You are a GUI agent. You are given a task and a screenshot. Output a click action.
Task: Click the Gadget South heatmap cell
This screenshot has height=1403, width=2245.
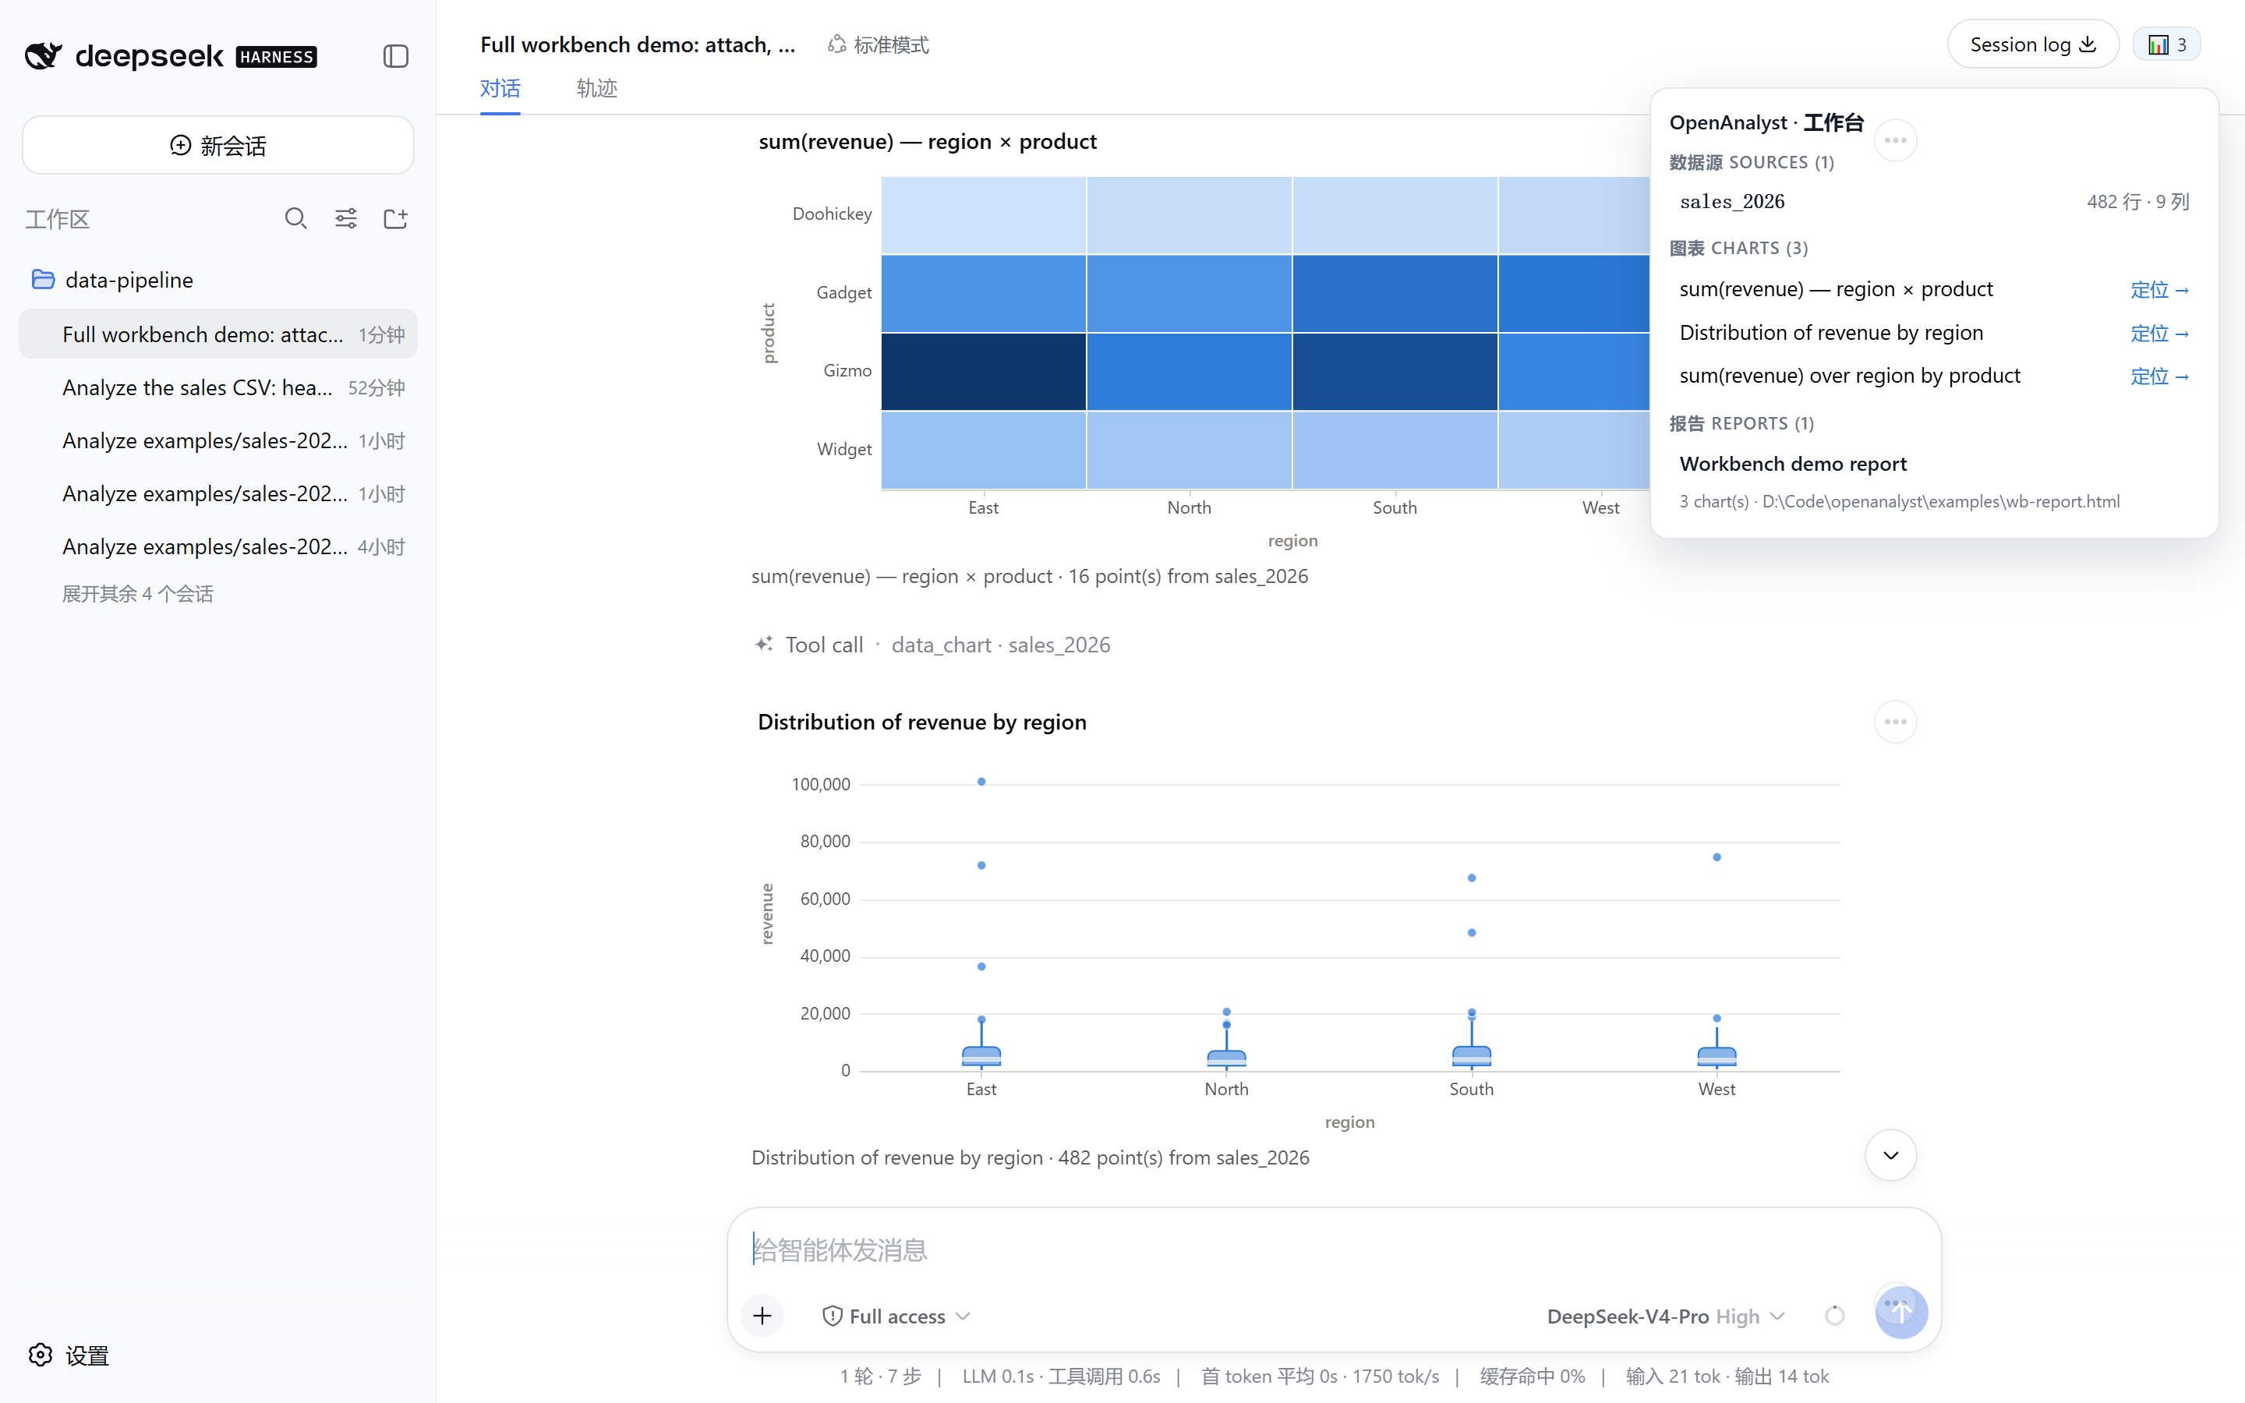click(x=1395, y=293)
